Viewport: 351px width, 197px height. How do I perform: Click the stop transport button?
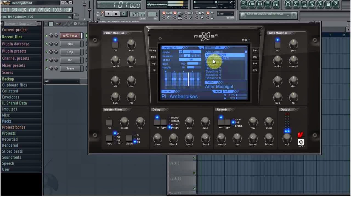(116, 14)
